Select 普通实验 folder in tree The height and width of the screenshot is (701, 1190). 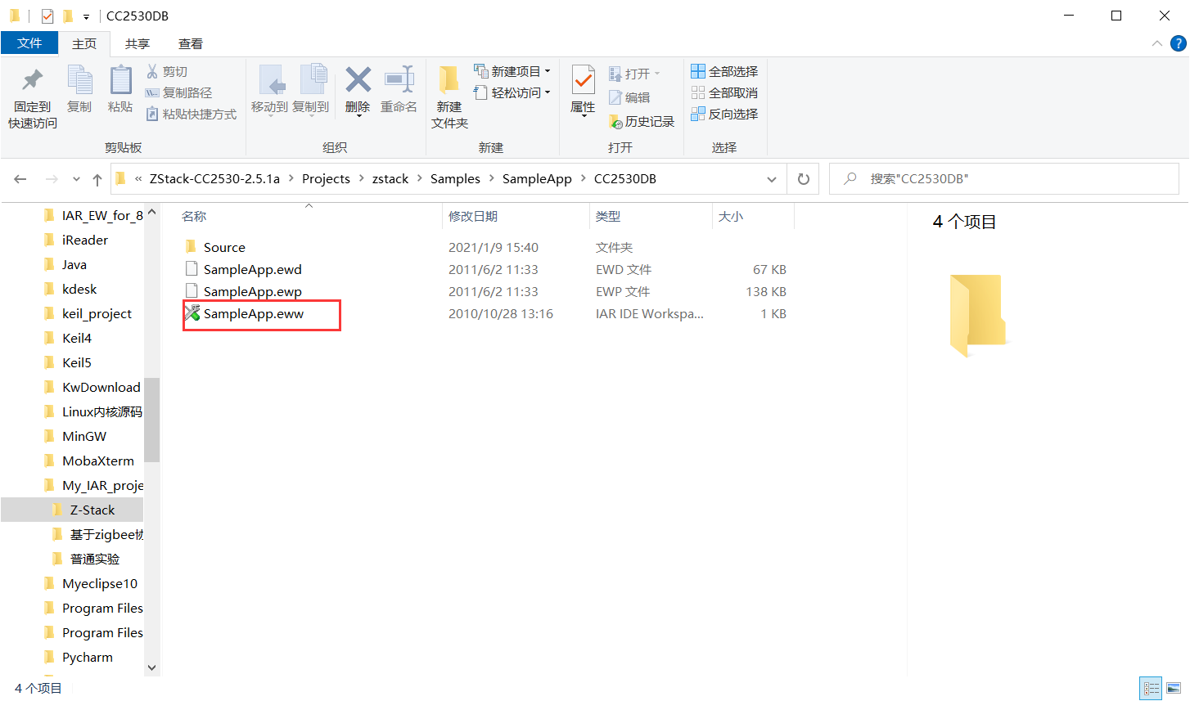95,559
